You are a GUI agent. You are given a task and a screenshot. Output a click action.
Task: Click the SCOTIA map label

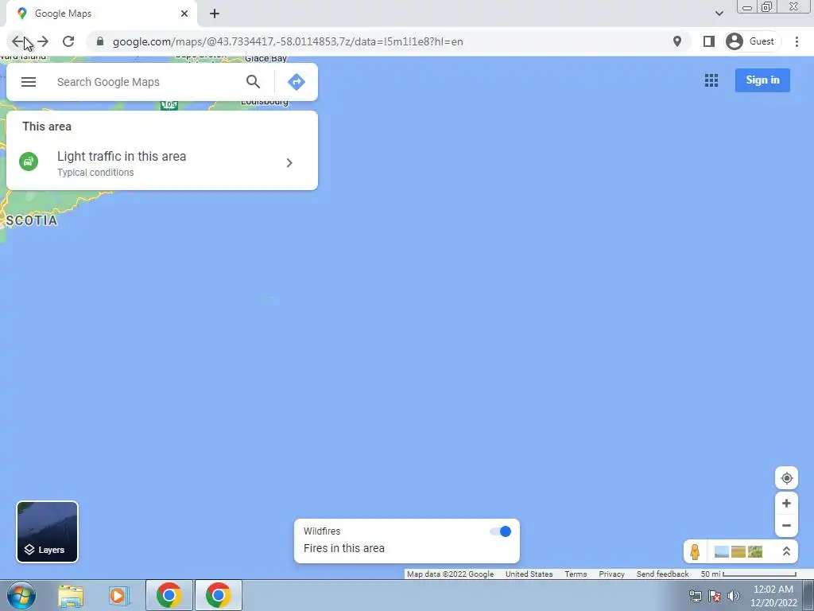pos(32,220)
